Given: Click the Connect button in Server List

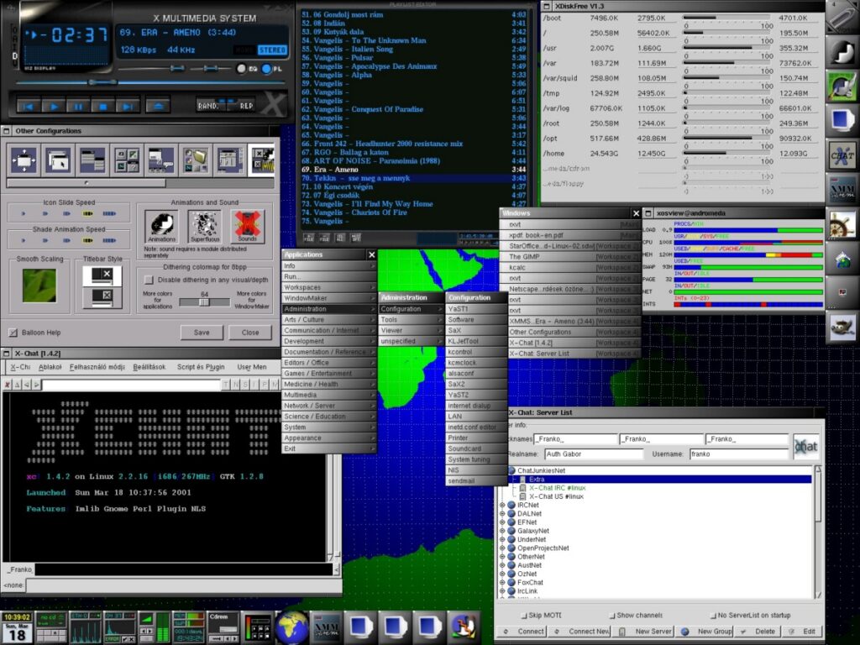Looking at the screenshot, I should (525, 631).
